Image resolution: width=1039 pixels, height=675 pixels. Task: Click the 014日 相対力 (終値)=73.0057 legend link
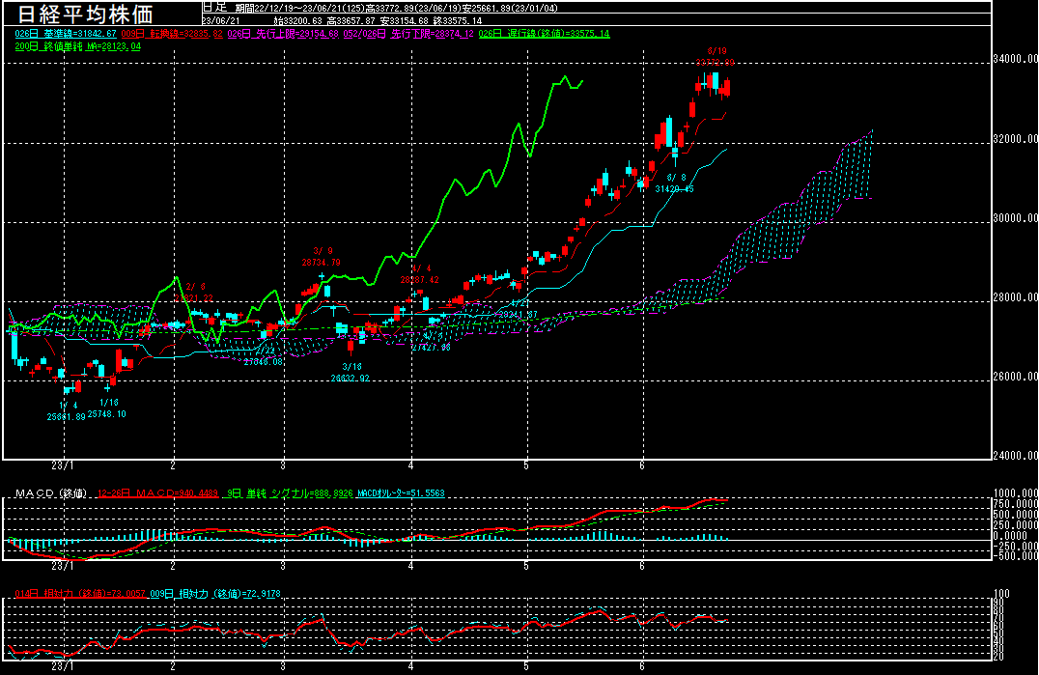click(x=80, y=594)
